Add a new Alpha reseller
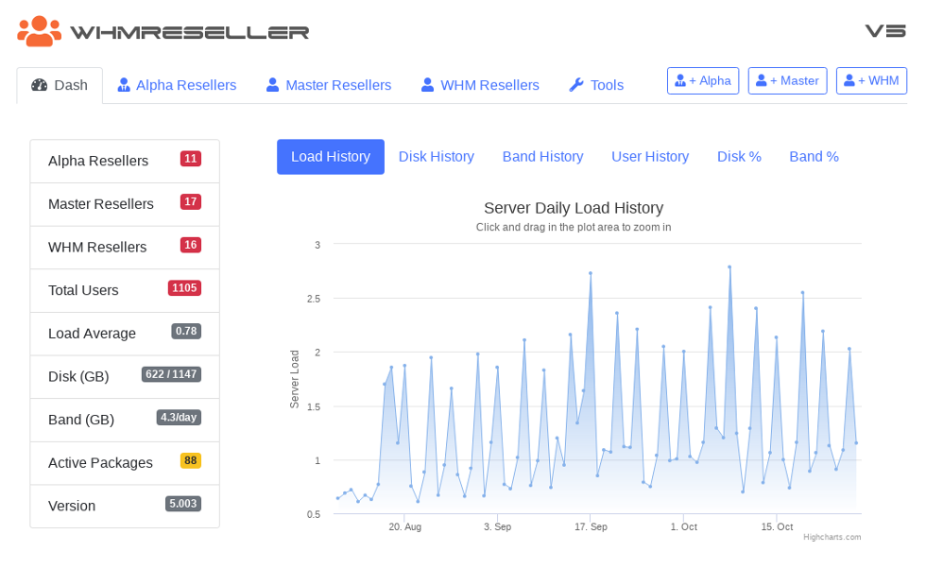The height and width of the screenshot is (586, 926). click(x=703, y=81)
